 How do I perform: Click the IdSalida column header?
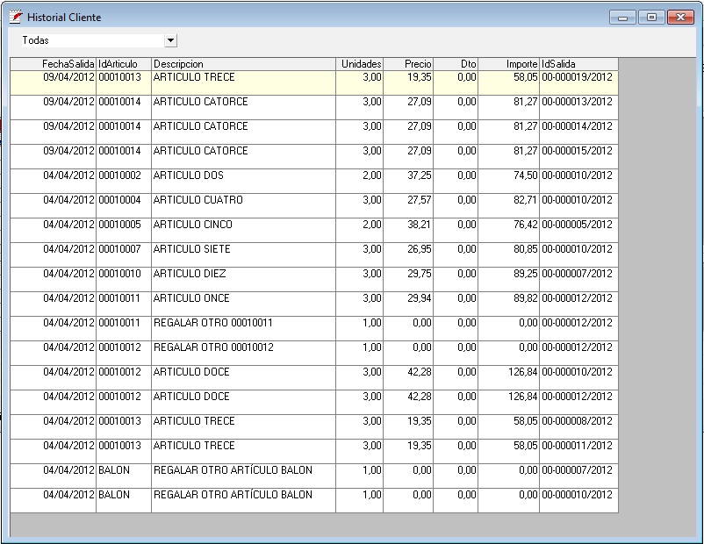578,64
